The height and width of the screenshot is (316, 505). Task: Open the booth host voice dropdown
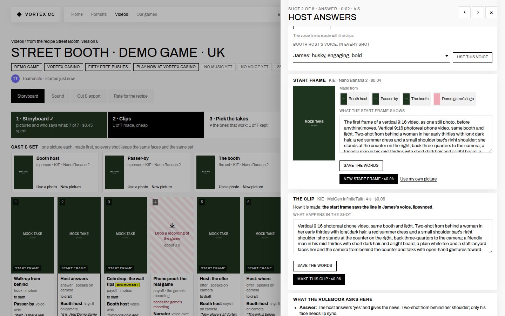(371, 56)
